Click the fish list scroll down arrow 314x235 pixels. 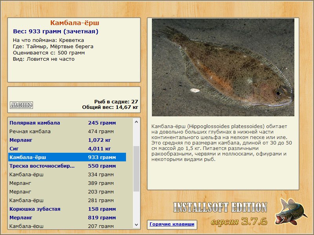coord(136,224)
